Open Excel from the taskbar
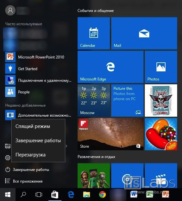This screenshot has height=201, width=182. 150,195
